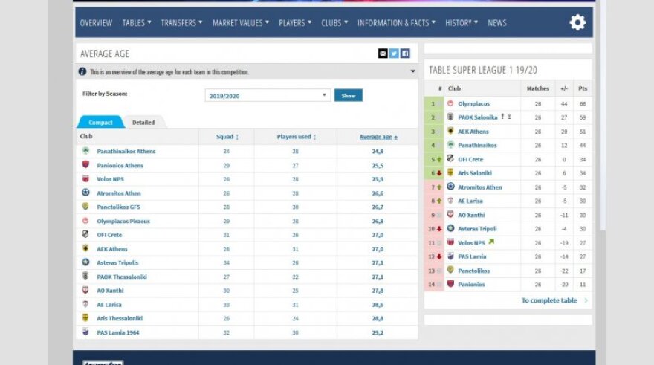Share page via email icon
Image resolution: width=654 pixels, height=365 pixels.
383,54
